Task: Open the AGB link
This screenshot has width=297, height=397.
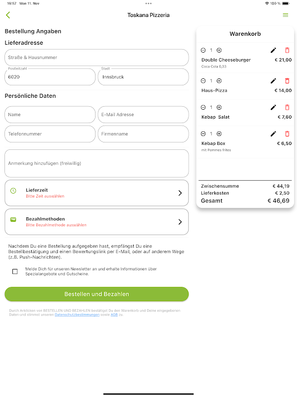Action: (x=114, y=315)
